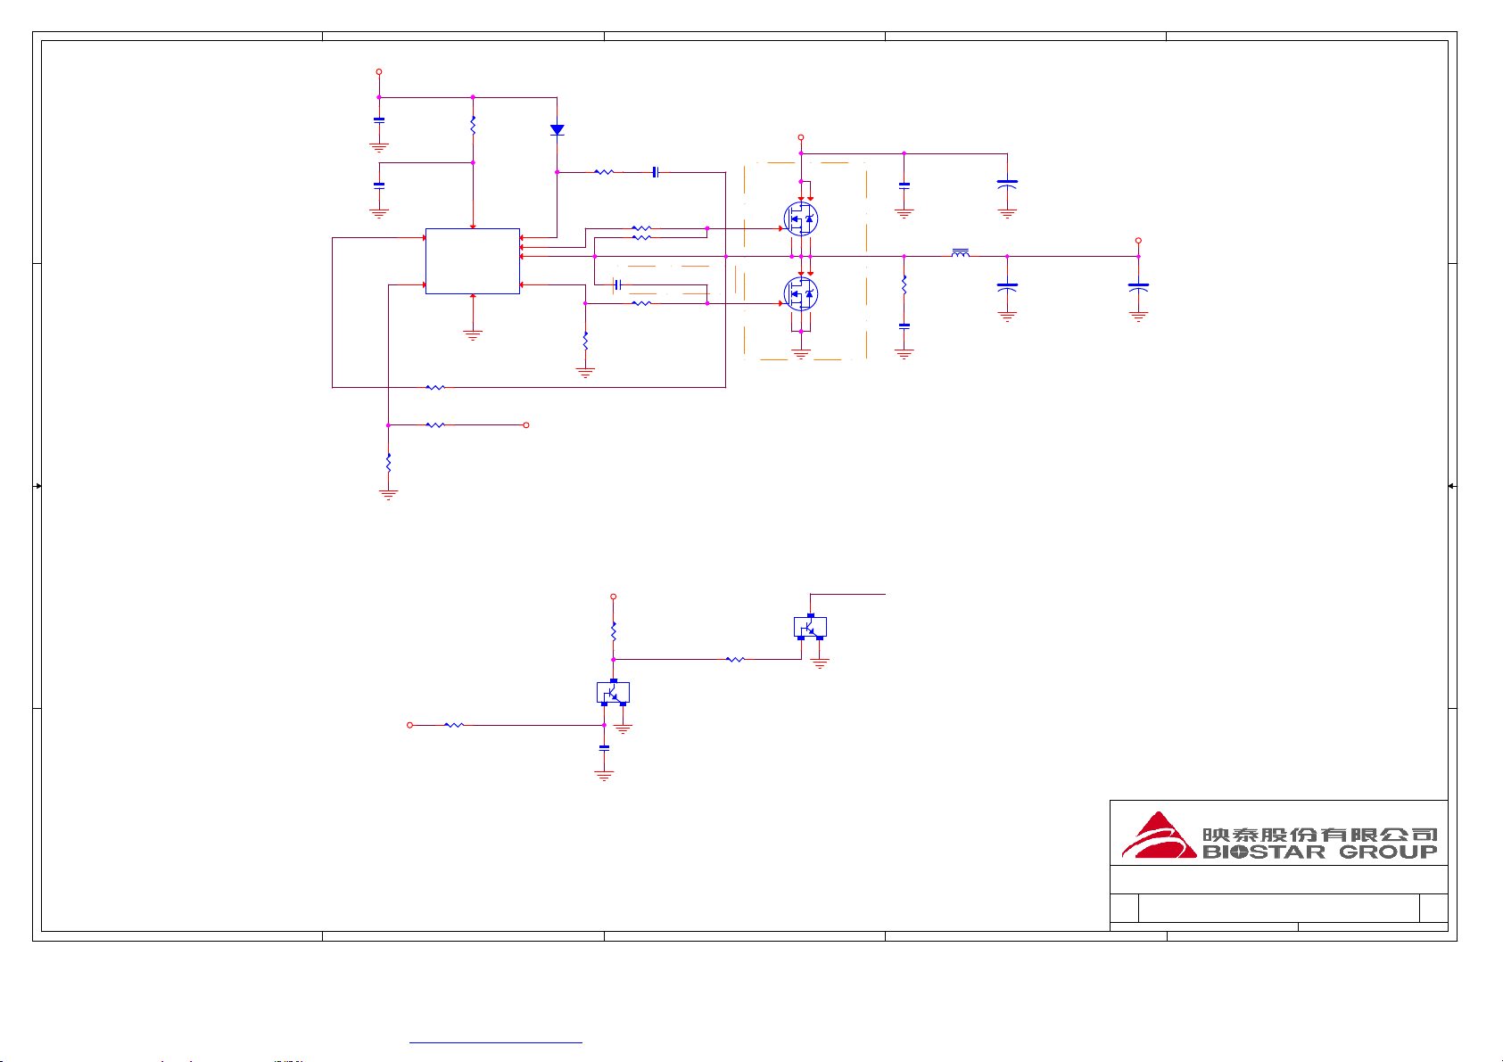This screenshot has width=1503, height=1062.
Task: Click the open terminal circle right of the divider resistor
Action: tap(526, 425)
